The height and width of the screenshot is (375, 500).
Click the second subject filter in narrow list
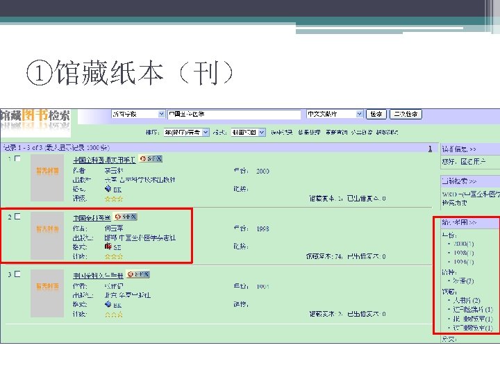(473, 309)
